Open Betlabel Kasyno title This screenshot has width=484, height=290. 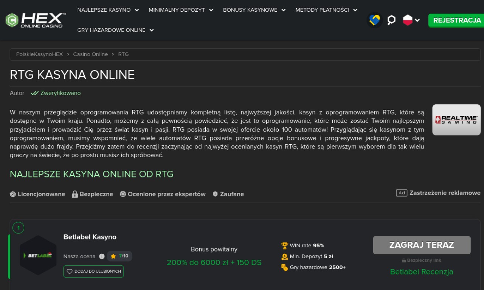(x=90, y=237)
